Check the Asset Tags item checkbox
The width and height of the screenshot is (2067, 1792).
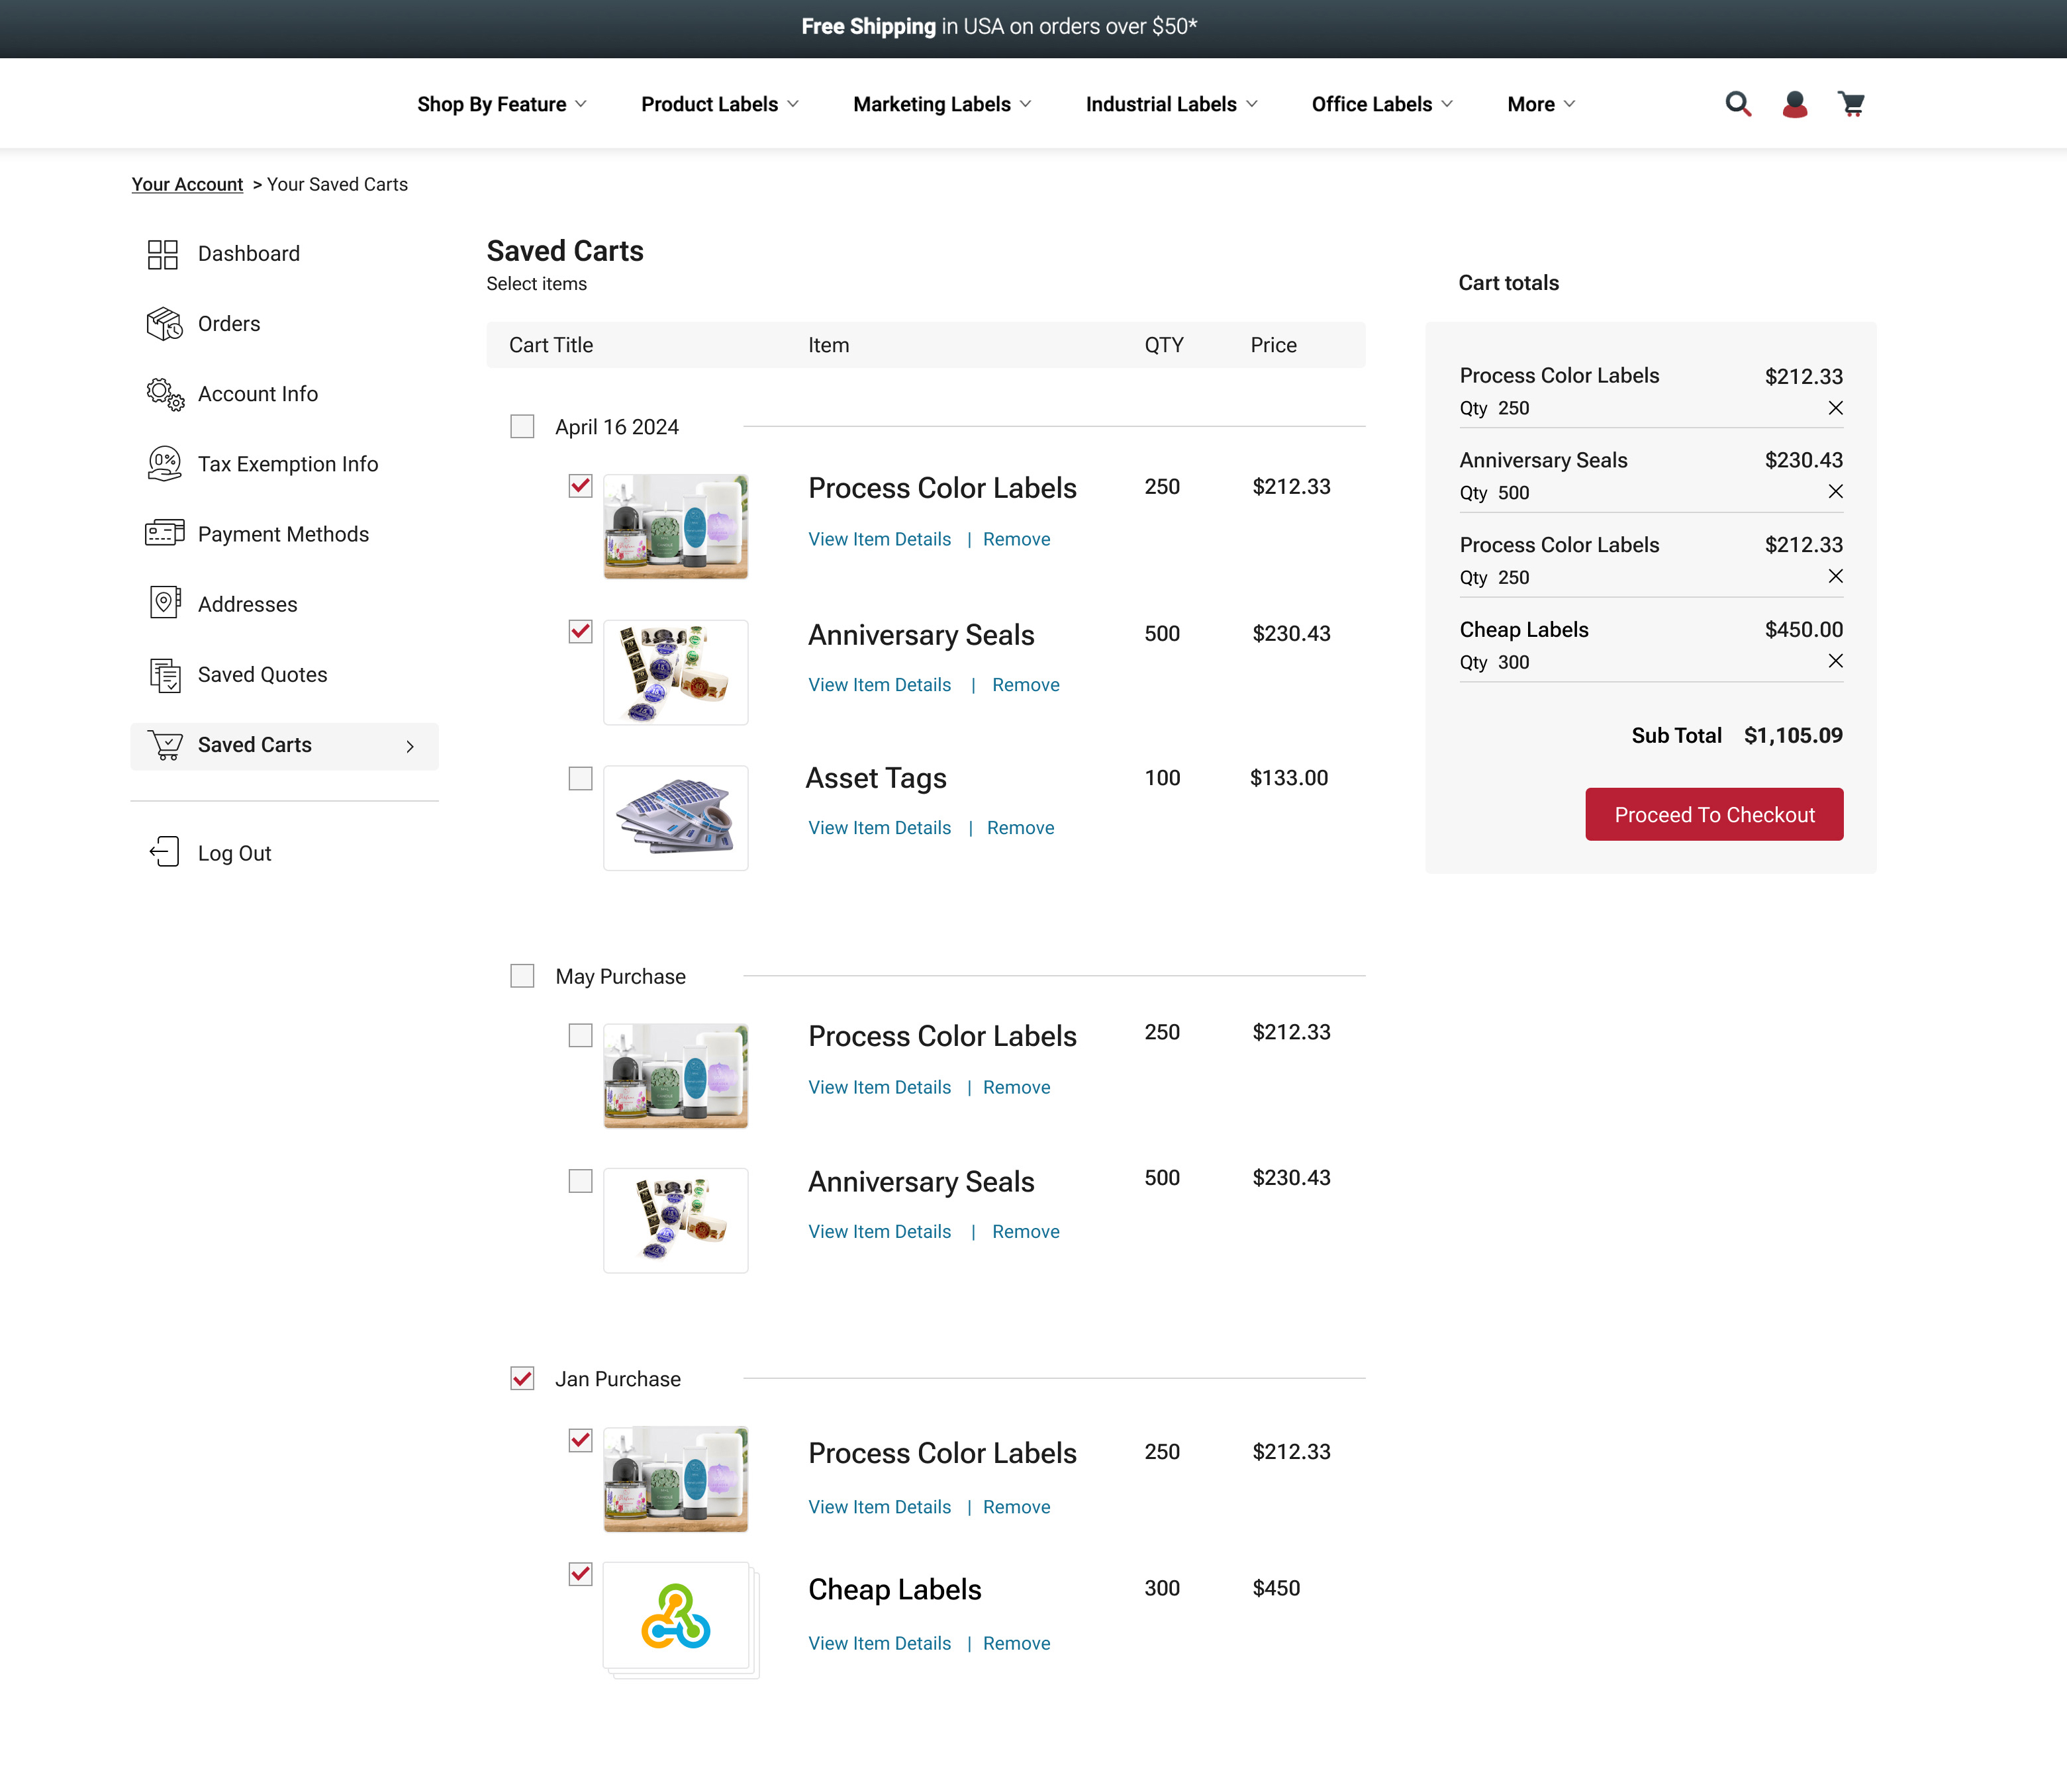[x=580, y=778]
